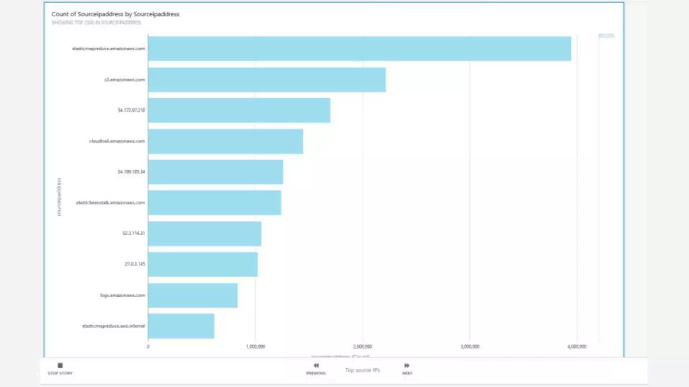Screen dimensions: 689x387
Task: Click the 'Top source IPs' scene label
Action: [362, 370]
